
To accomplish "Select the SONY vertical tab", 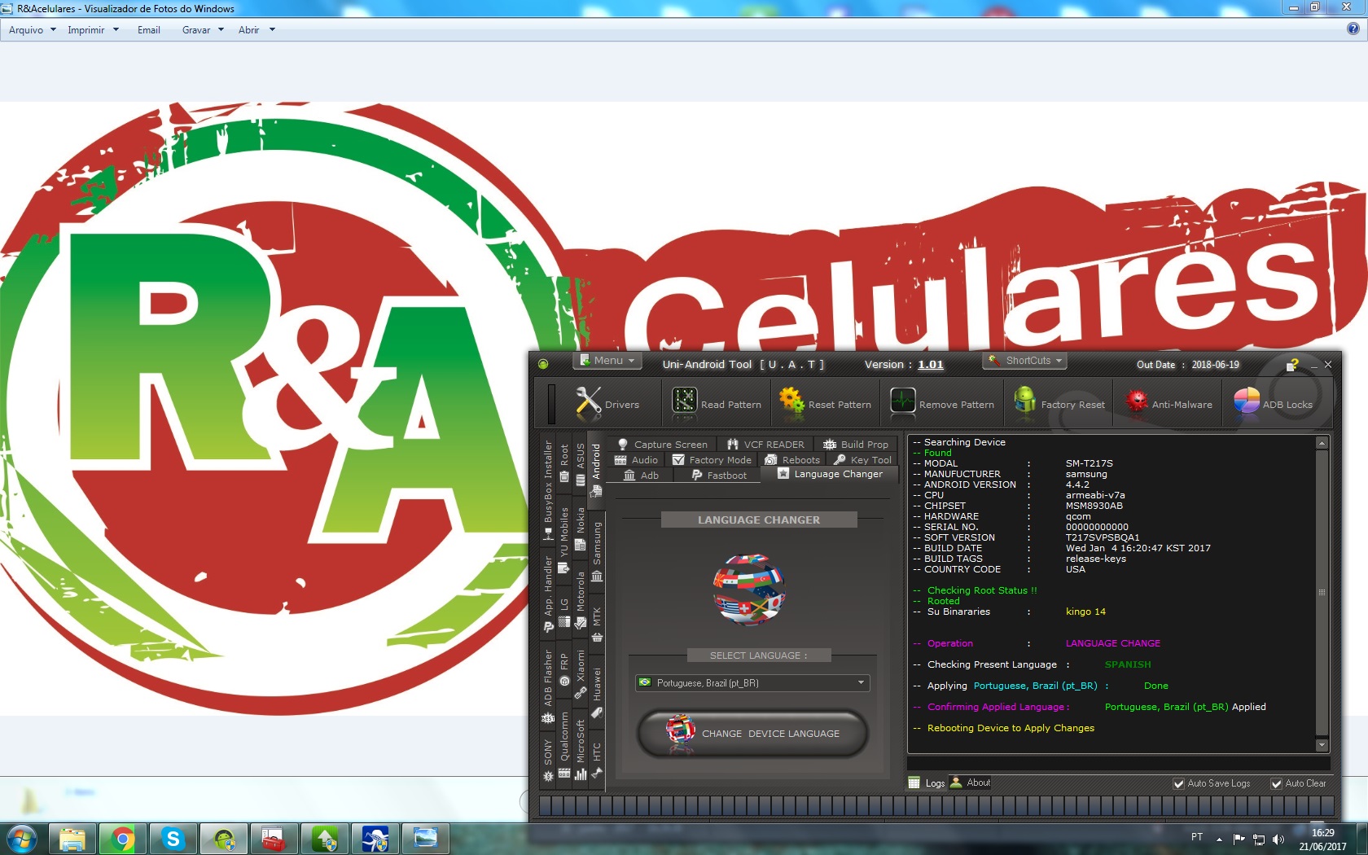I will (547, 761).
